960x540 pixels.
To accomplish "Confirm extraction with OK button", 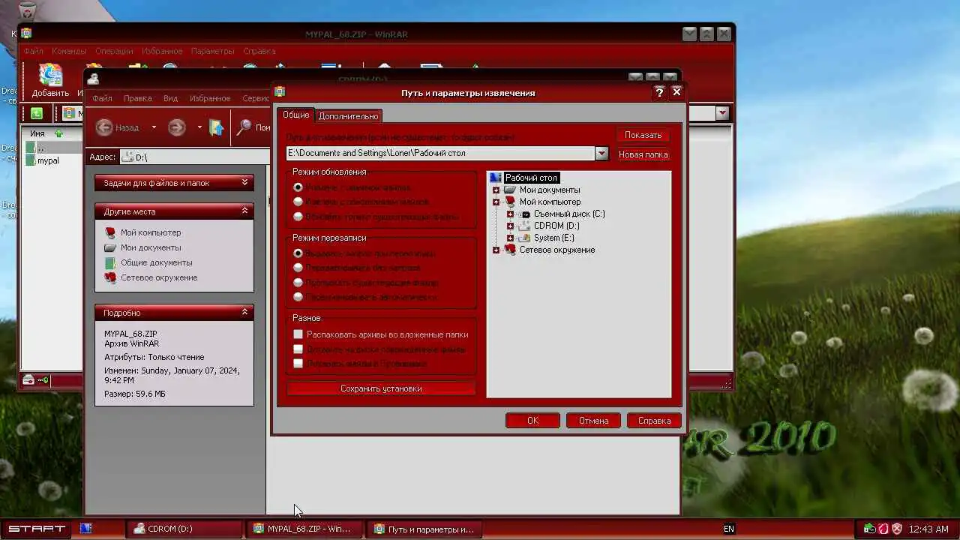I will pyautogui.click(x=532, y=421).
